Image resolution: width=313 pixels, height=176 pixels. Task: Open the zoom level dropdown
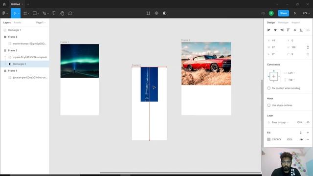[306, 13]
